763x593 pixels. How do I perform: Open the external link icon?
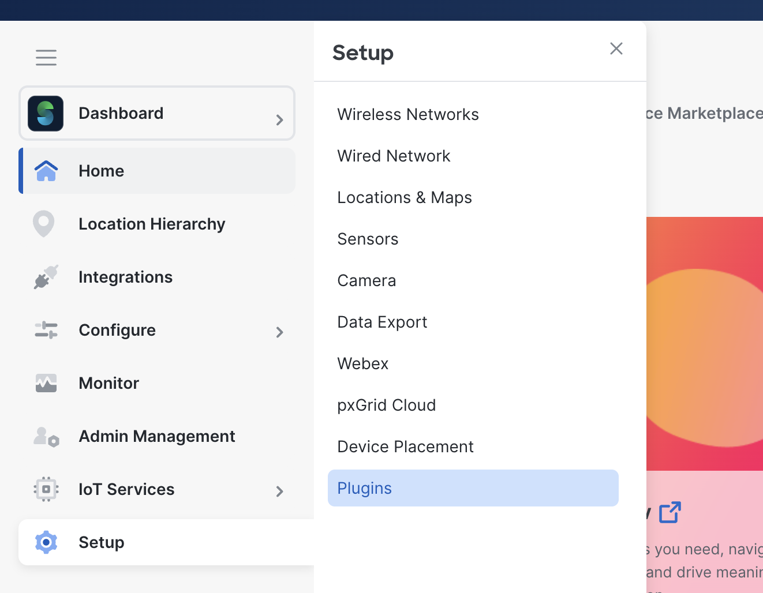pos(670,512)
